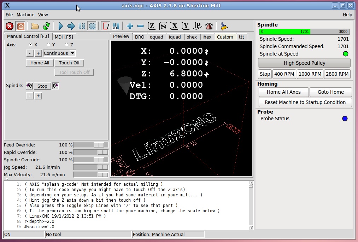
Task: Switch to the Custom tab
Action: click(225, 37)
